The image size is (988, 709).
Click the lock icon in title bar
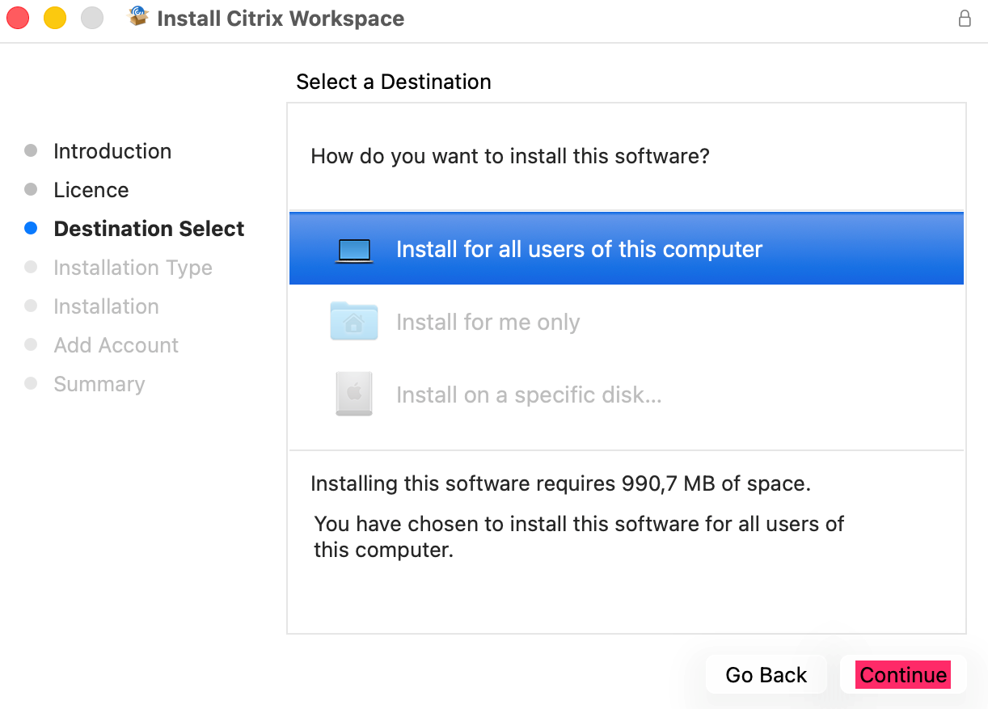point(965,19)
